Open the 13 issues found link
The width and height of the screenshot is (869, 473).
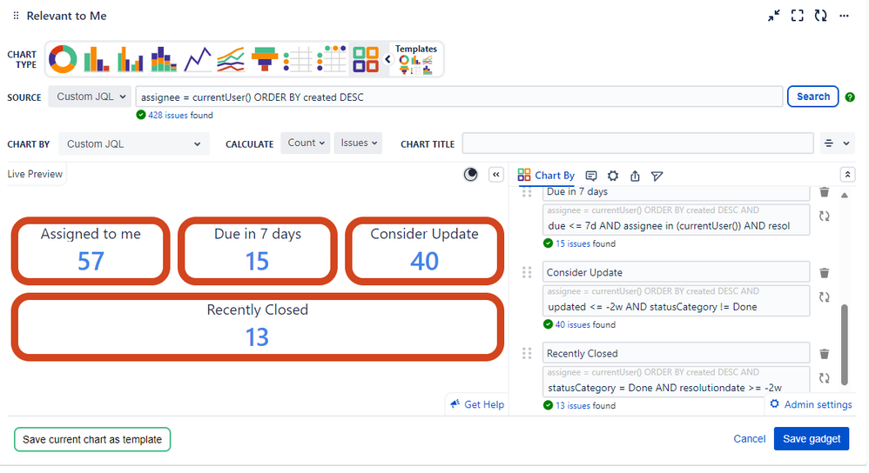[574, 405]
